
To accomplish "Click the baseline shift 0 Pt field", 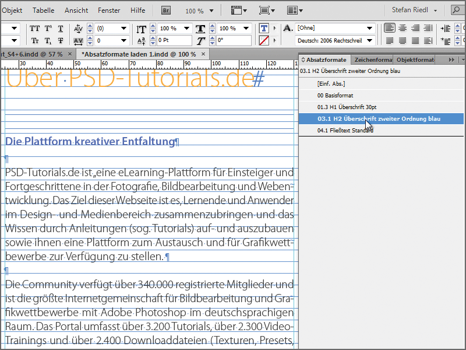I will 174,40.
